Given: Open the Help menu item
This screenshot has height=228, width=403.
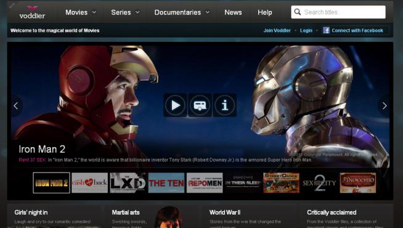Looking at the screenshot, I should point(265,12).
